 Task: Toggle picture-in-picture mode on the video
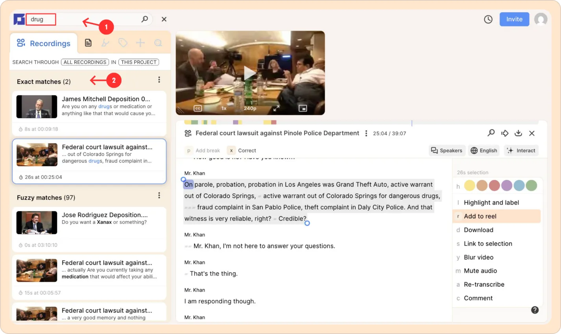[303, 108]
